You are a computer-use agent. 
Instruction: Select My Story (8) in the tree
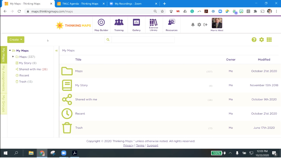point(28,63)
